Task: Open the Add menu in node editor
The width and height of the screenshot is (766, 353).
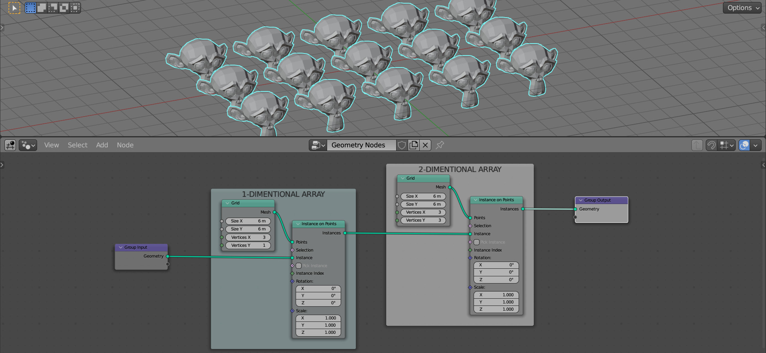Action: coord(102,145)
